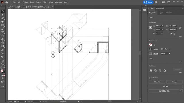Select the Type tool
The image size is (184, 103).
(3, 32)
